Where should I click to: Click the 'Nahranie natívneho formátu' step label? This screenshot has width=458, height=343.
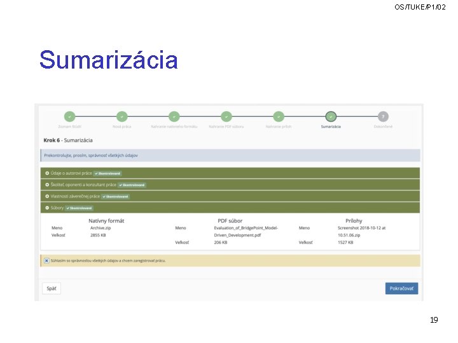click(x=174, y=126)
